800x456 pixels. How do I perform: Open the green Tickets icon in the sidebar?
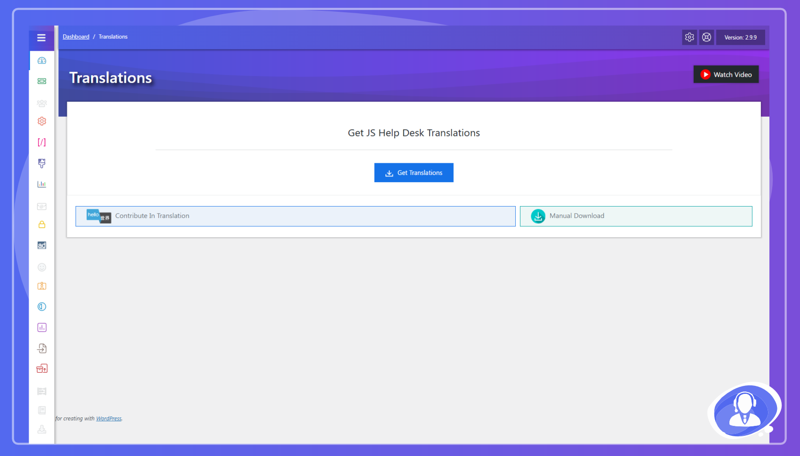[x=42, y=81]
